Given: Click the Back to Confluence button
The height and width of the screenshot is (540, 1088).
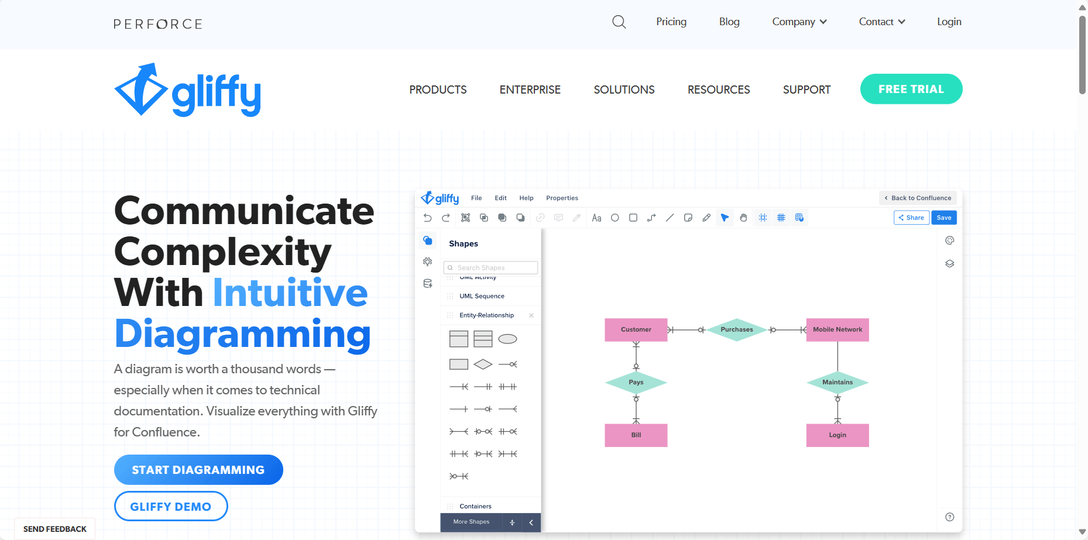Looking at the screenshot, I should click(918, 198).
